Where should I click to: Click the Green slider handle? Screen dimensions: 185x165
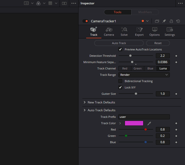[126, 136]
